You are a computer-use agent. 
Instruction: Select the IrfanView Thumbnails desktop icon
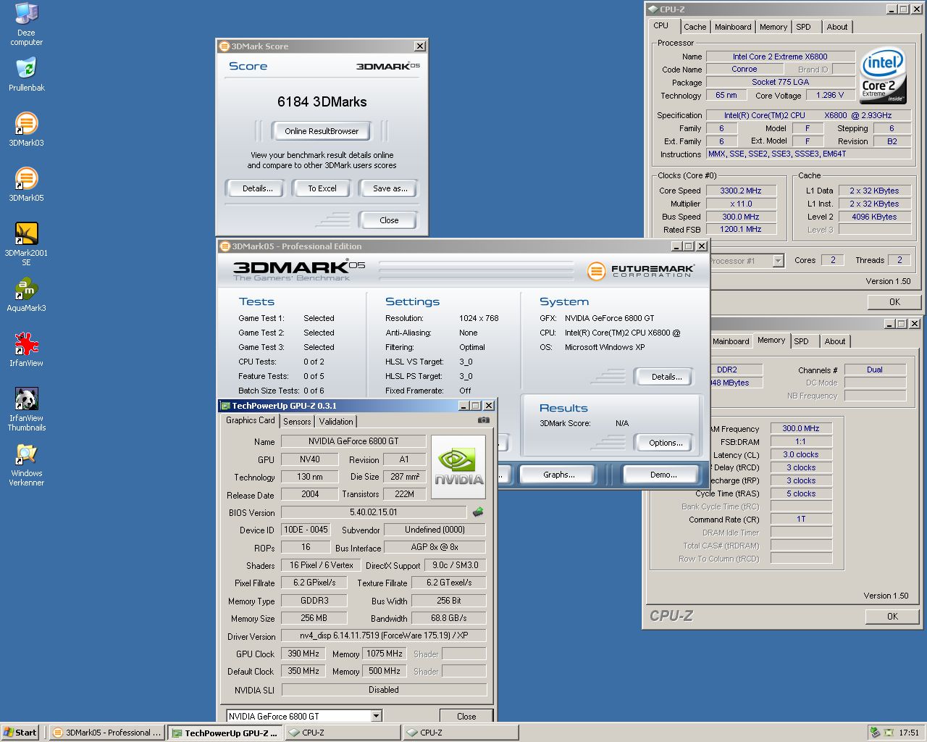26,409
